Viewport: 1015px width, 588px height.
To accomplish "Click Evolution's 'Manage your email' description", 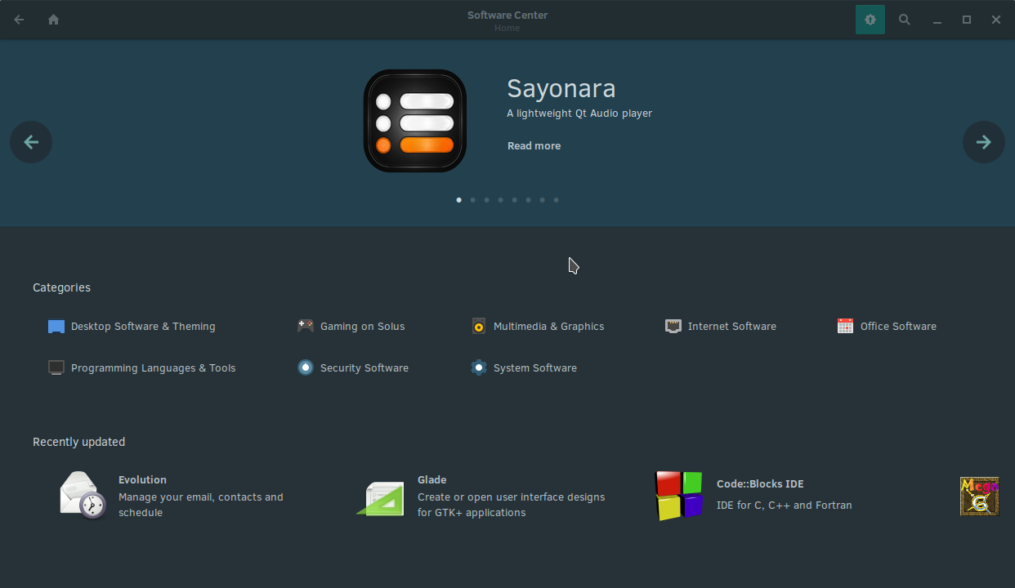I will point(201,505).
